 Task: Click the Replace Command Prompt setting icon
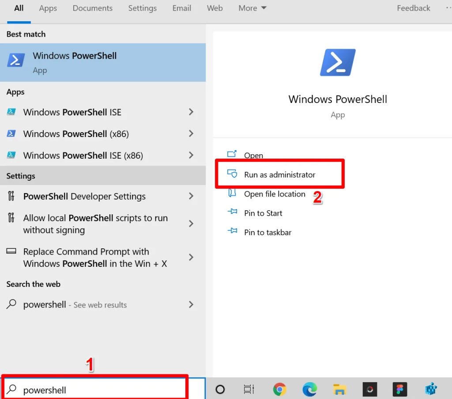(x=11, y=251)
